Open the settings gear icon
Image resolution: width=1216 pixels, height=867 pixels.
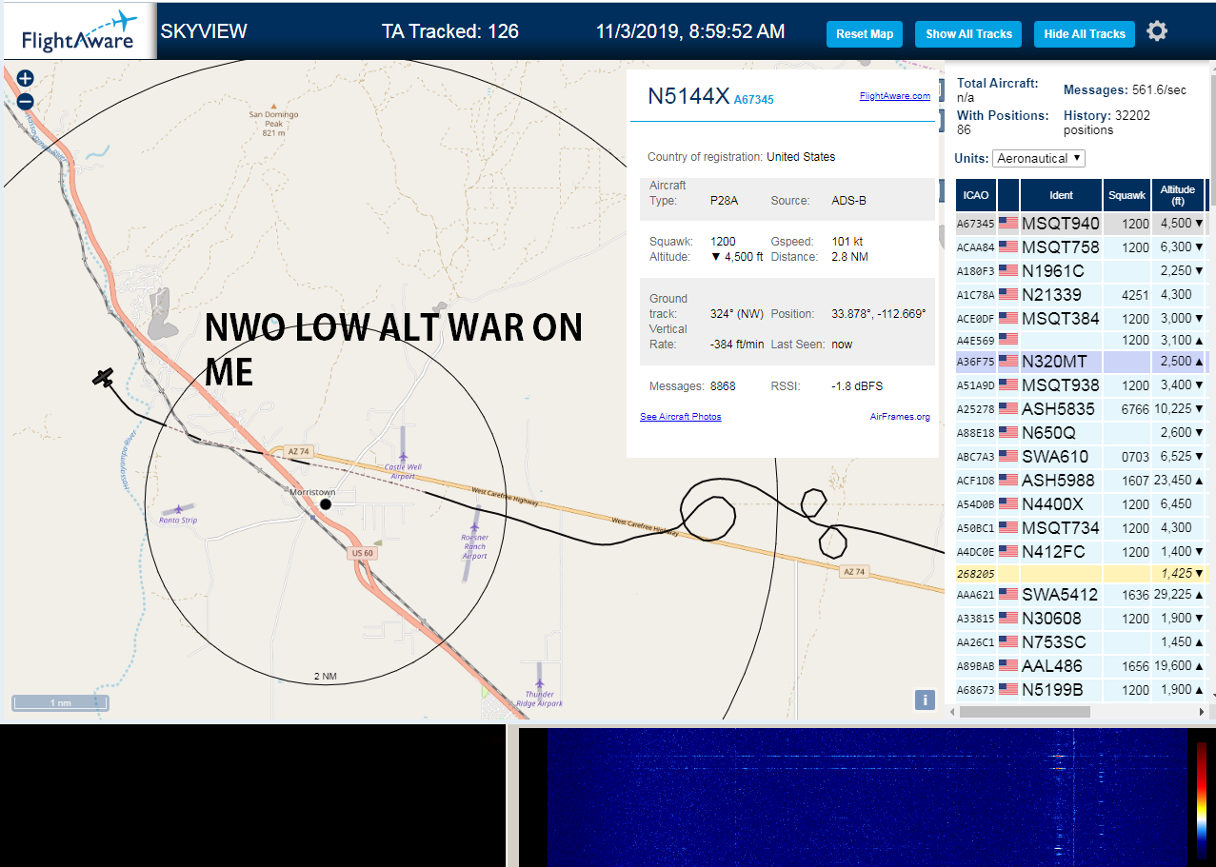1157,31
